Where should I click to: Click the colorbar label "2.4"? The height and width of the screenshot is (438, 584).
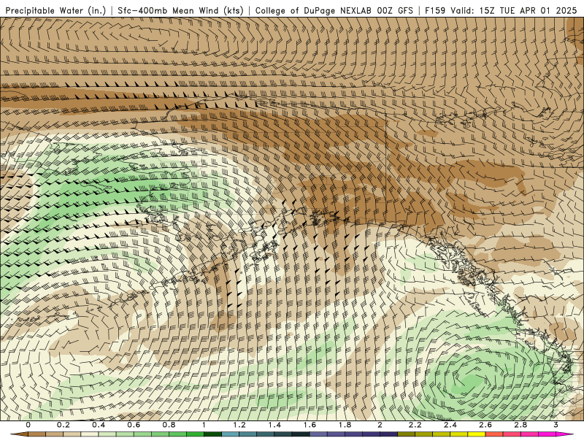tap(450, 425)
